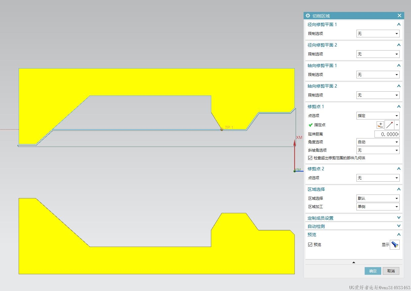Collapse the 径向修剪平面 2 section
Viewport: 411px width, 291px height.
coord(399,45)
